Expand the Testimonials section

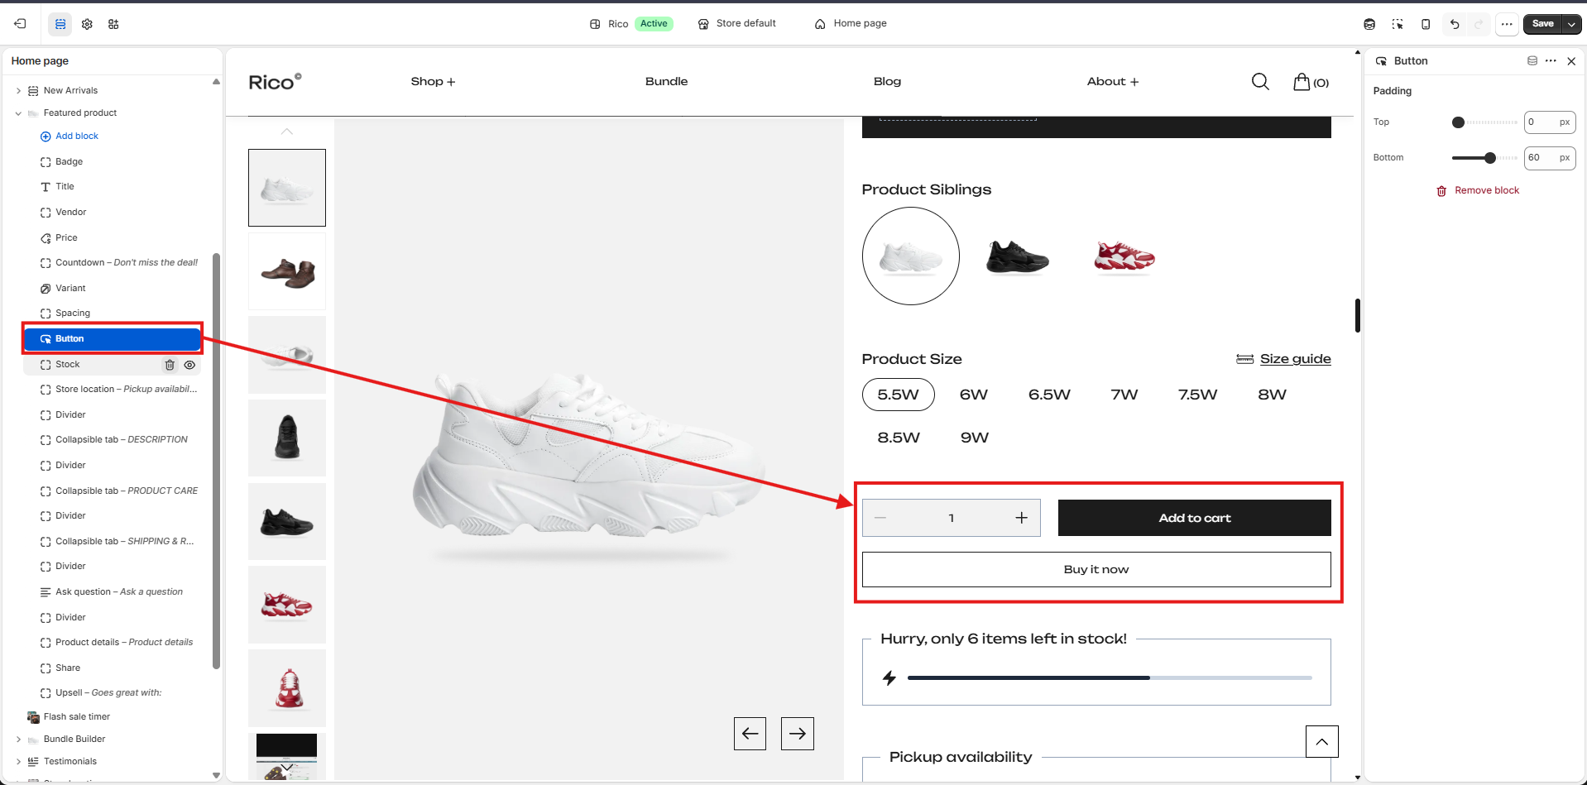[x=18, y=762]
